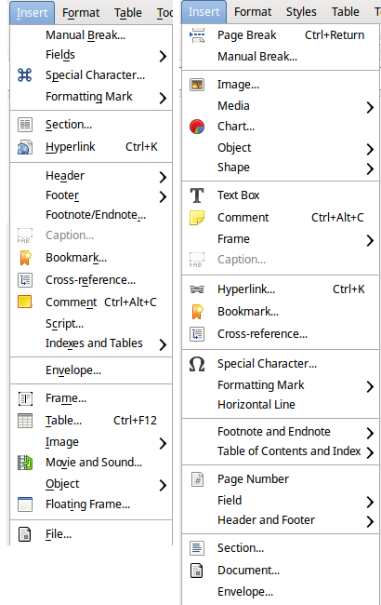Open the Styles menu in menu bar
This screenshot has height=605, width=381.
301,12
